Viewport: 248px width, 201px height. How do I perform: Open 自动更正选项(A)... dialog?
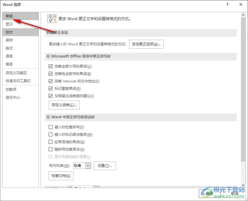coord(146,44)
